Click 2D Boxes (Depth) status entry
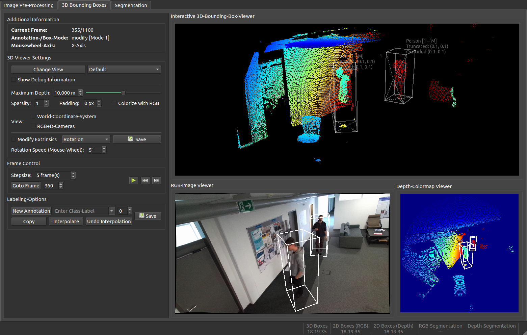Screen dimensions: 527x335 [393, 329]
